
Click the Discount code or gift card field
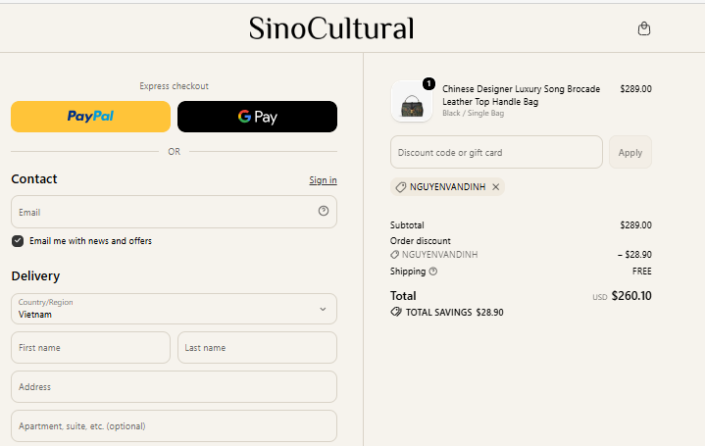tap(496, 152)
